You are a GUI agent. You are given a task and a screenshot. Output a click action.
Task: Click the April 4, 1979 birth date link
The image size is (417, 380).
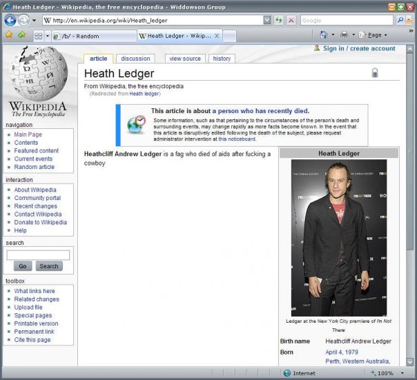342,352
